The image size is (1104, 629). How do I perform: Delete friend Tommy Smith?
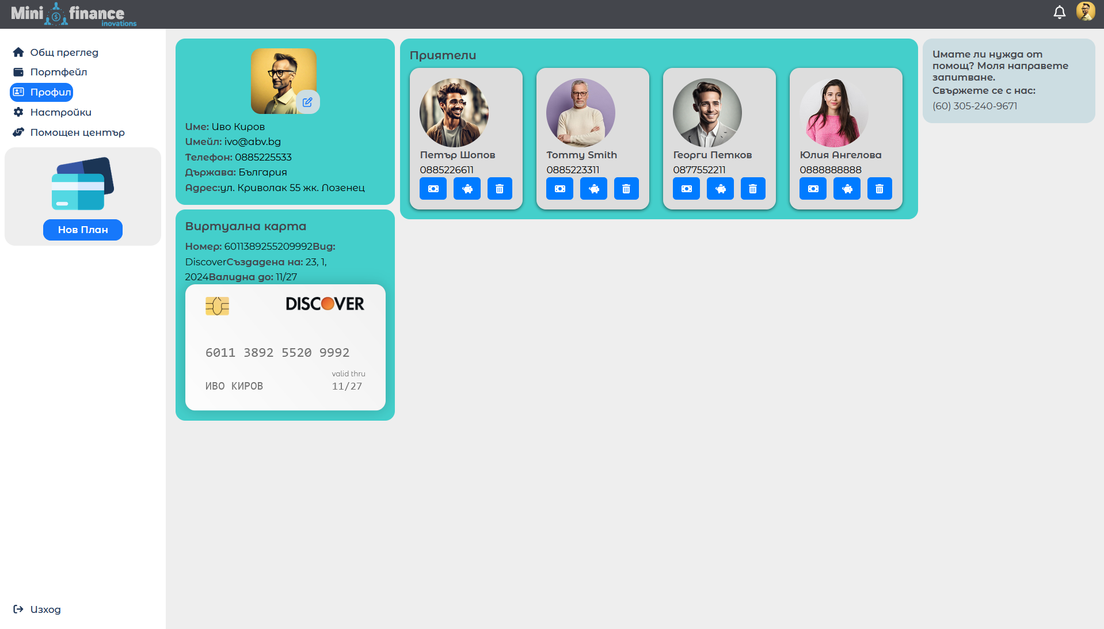[x=626, y=188]
